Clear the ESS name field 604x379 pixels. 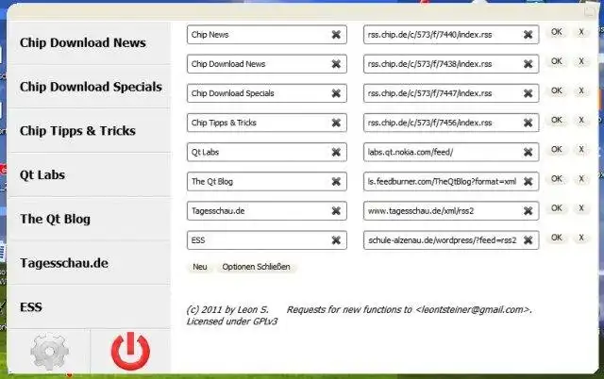pos(336,240)
